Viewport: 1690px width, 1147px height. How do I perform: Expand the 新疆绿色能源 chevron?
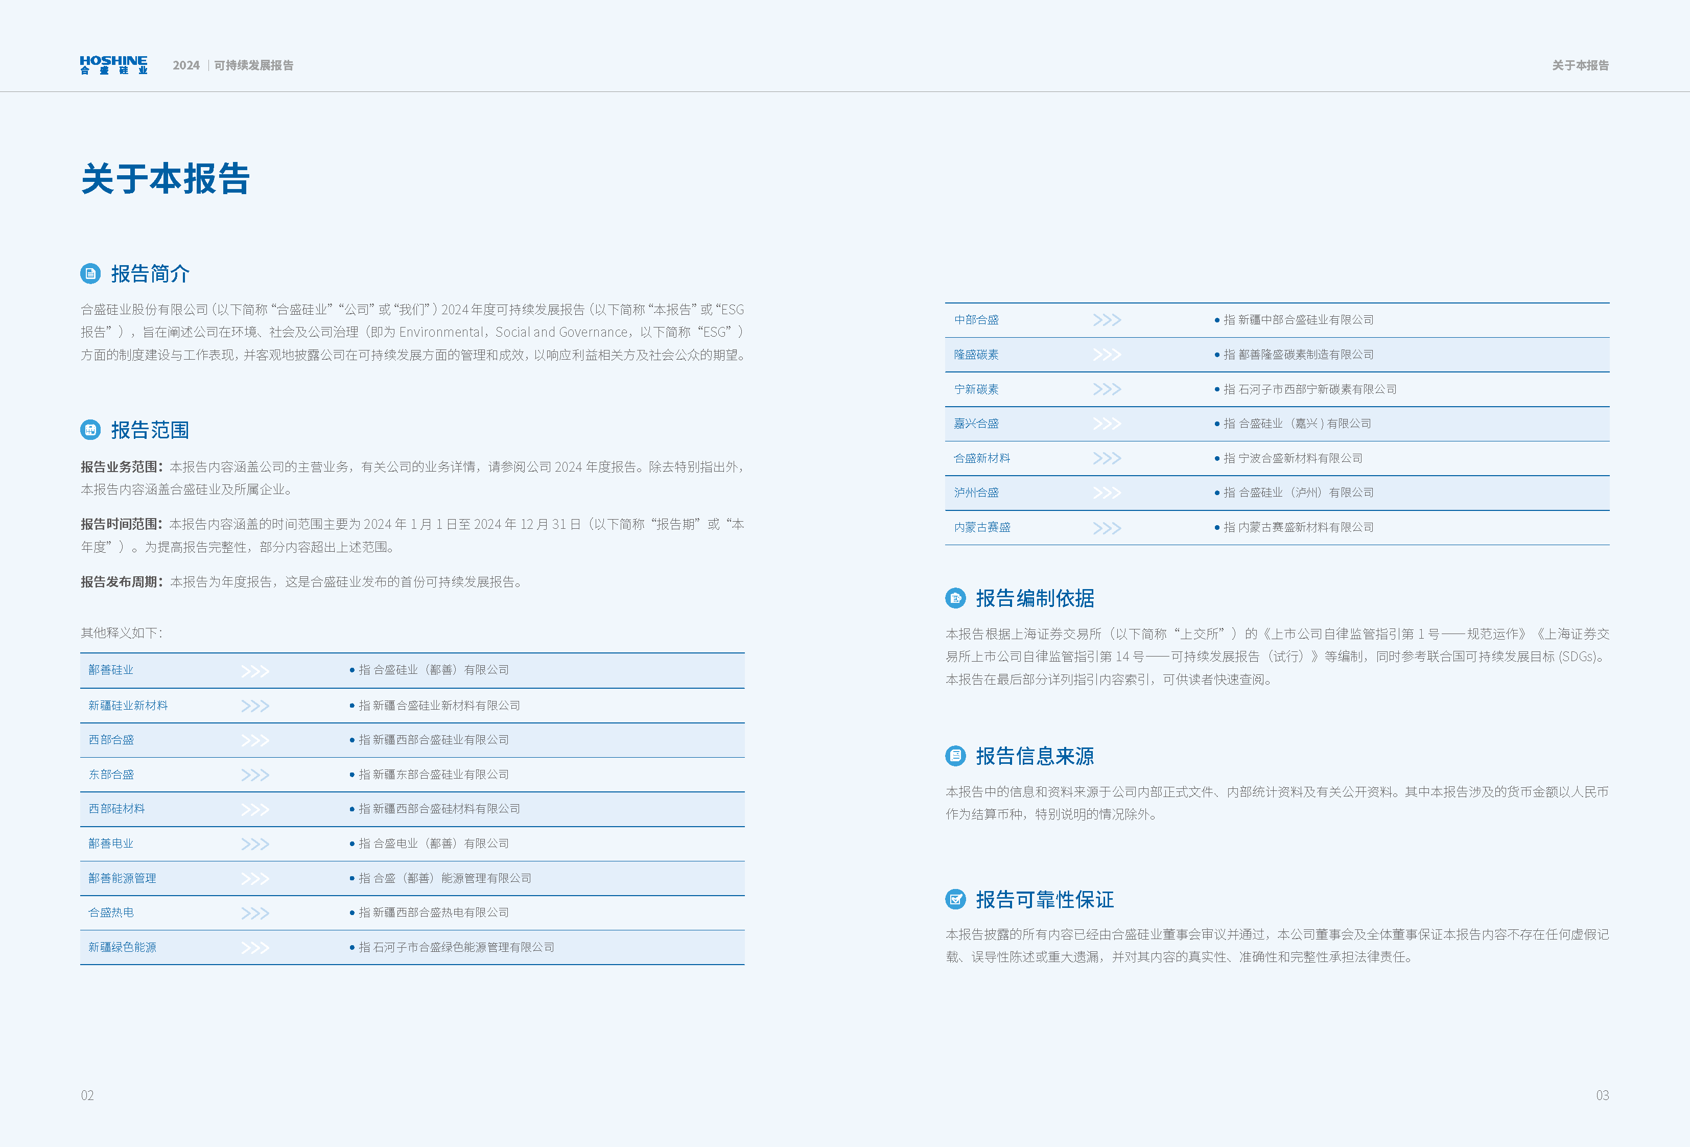click(x=254, y=947)
